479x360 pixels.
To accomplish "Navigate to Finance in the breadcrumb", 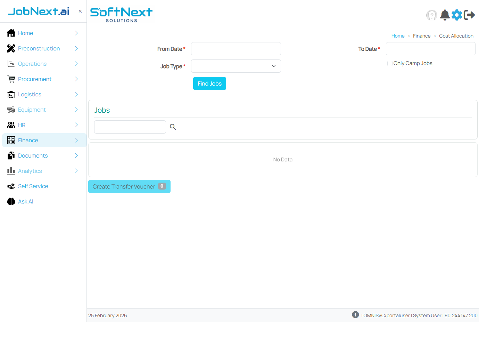I will [x=421, y=35].
